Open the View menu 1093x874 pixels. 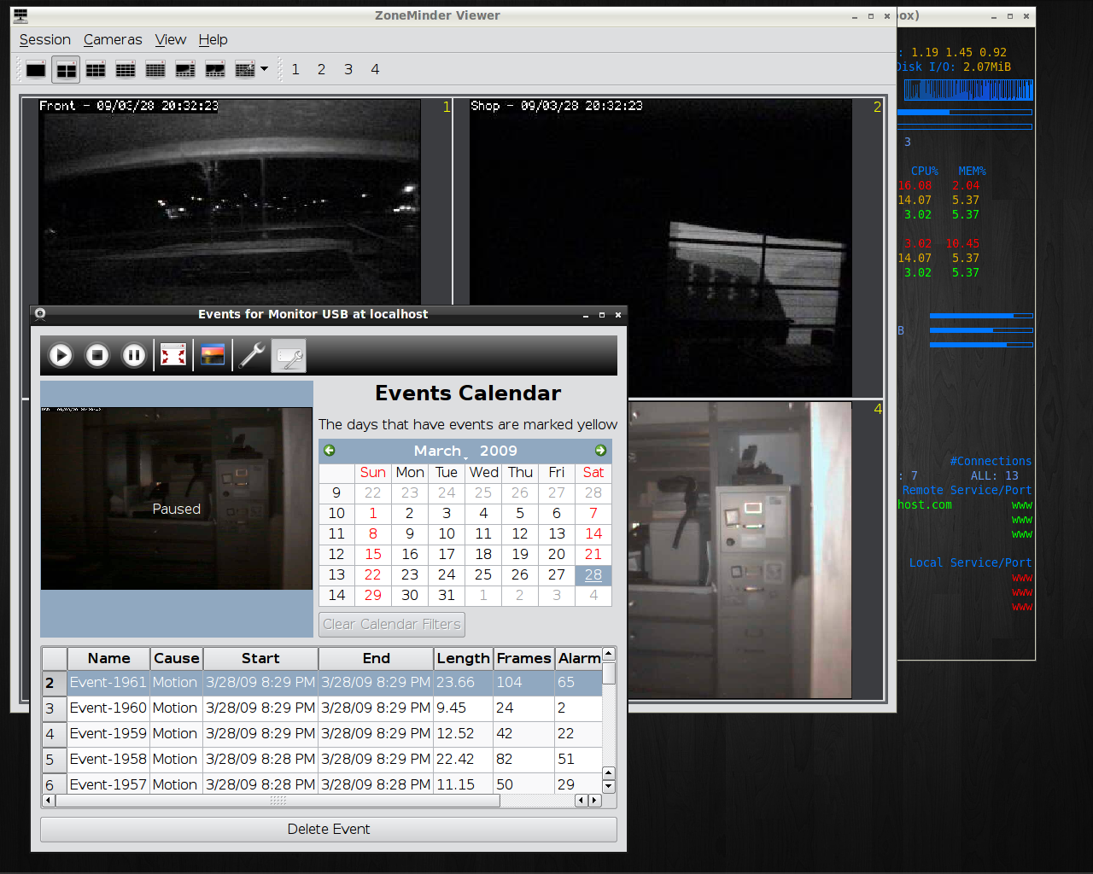171,39
